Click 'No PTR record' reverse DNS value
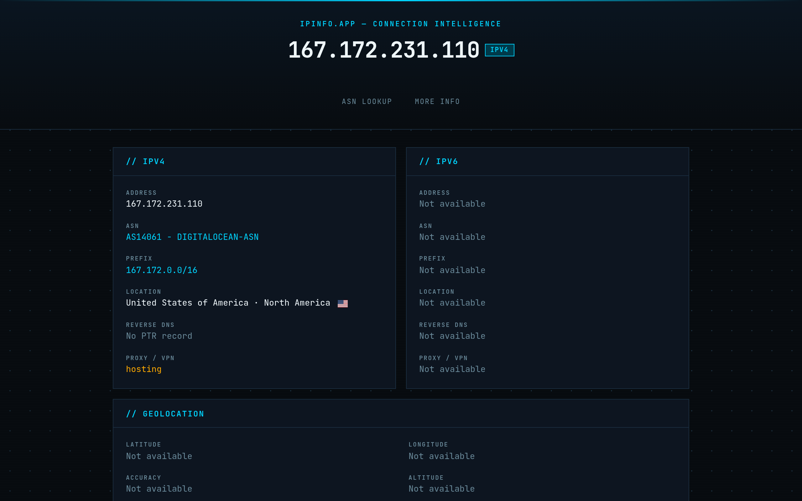Image resolution: width=802 pixels, height=501 pixels. (159, 336)
